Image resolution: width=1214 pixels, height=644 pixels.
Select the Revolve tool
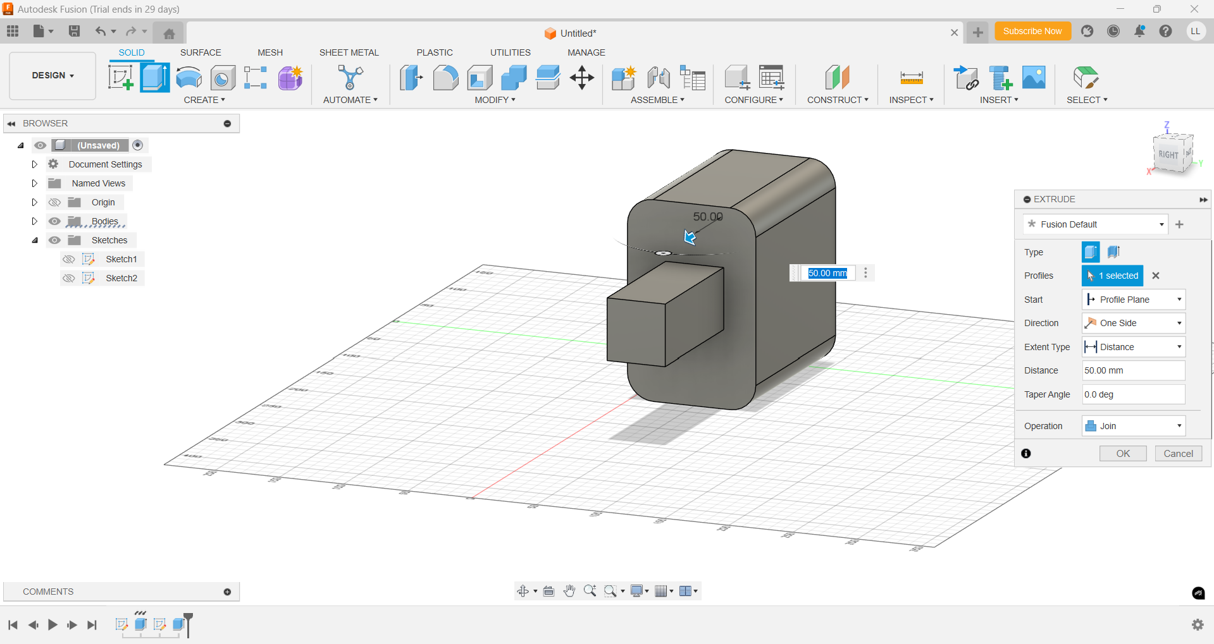coord(189,78)
